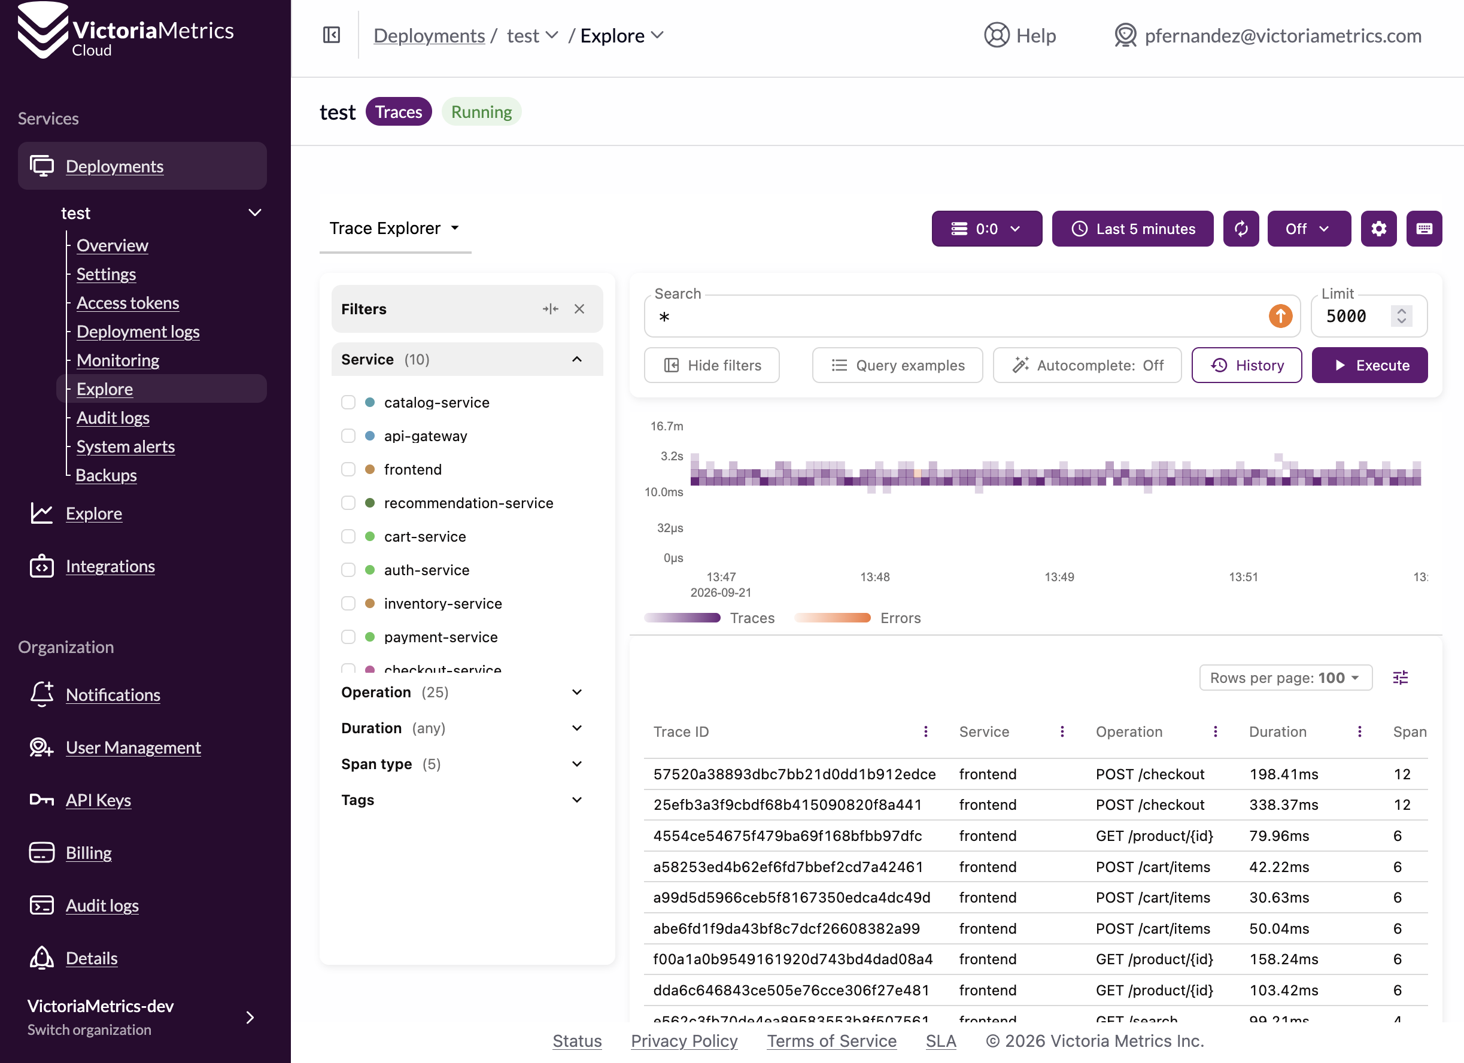Image resolution: width=1464 pixels, height=1063 pixels.
Task: Open Trace ID column options menu
Action: [926, 731]
